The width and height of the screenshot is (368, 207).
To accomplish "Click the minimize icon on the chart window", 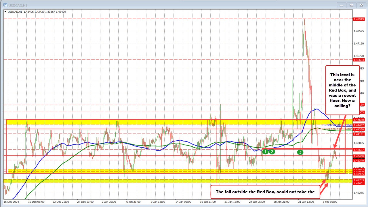I will [341, 5].
